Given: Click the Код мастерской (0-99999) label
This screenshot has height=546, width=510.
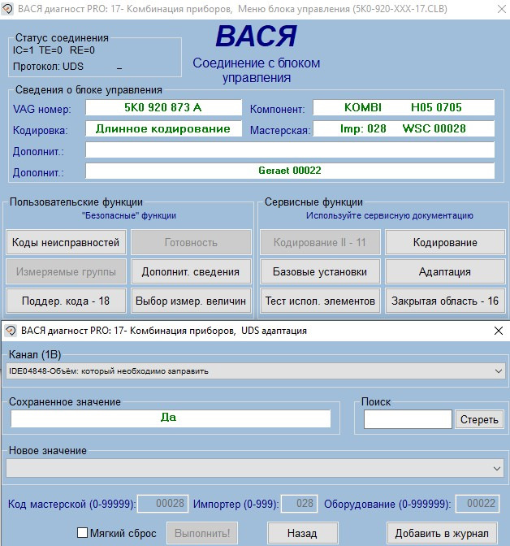Looking at the screenshot, I should 71,505.
